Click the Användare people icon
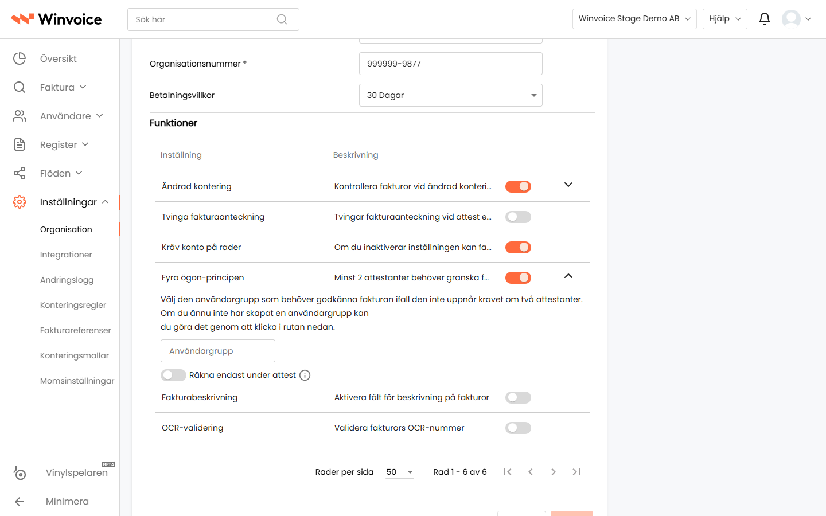 coord(20,116)
